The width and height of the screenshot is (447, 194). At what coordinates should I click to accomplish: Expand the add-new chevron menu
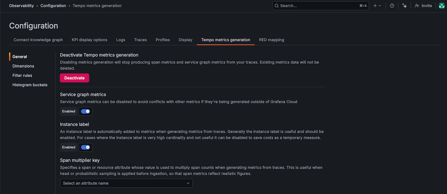tap(380, 6)
